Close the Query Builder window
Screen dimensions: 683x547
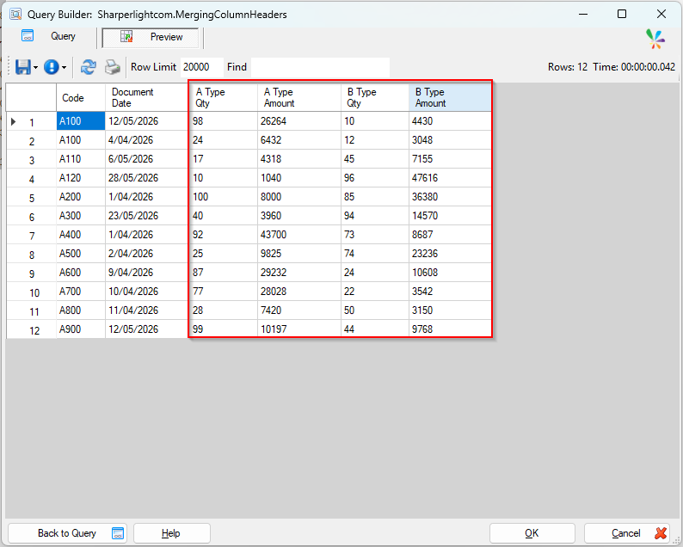[x=661, y=14]
